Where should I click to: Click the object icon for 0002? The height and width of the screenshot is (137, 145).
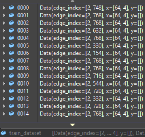11,23
